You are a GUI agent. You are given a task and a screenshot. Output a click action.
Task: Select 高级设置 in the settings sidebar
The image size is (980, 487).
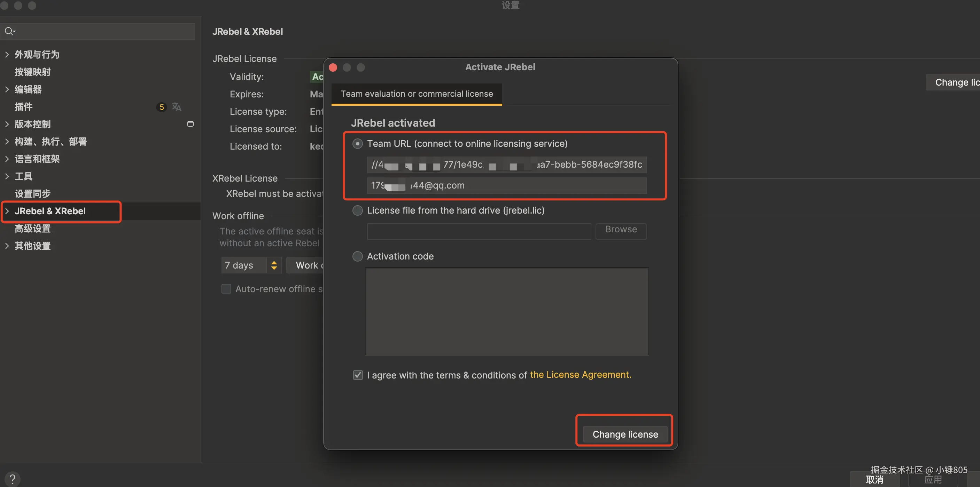tap(33, 229)
